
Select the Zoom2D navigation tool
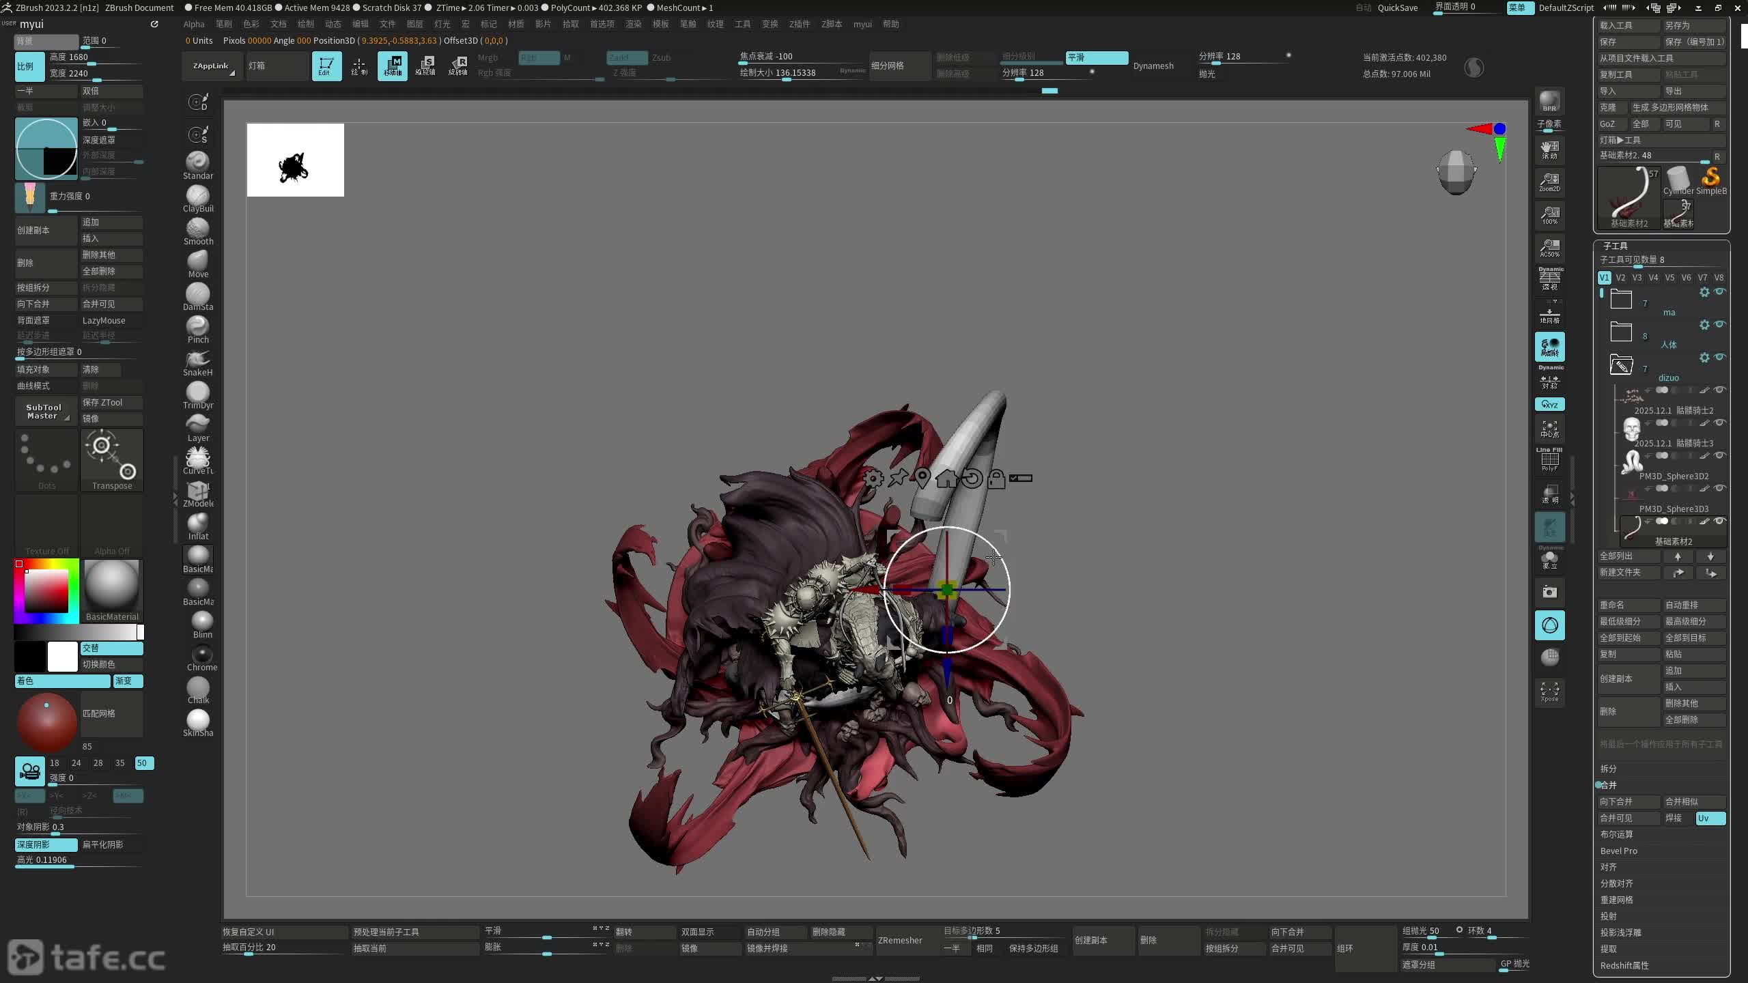(1549, 182)
